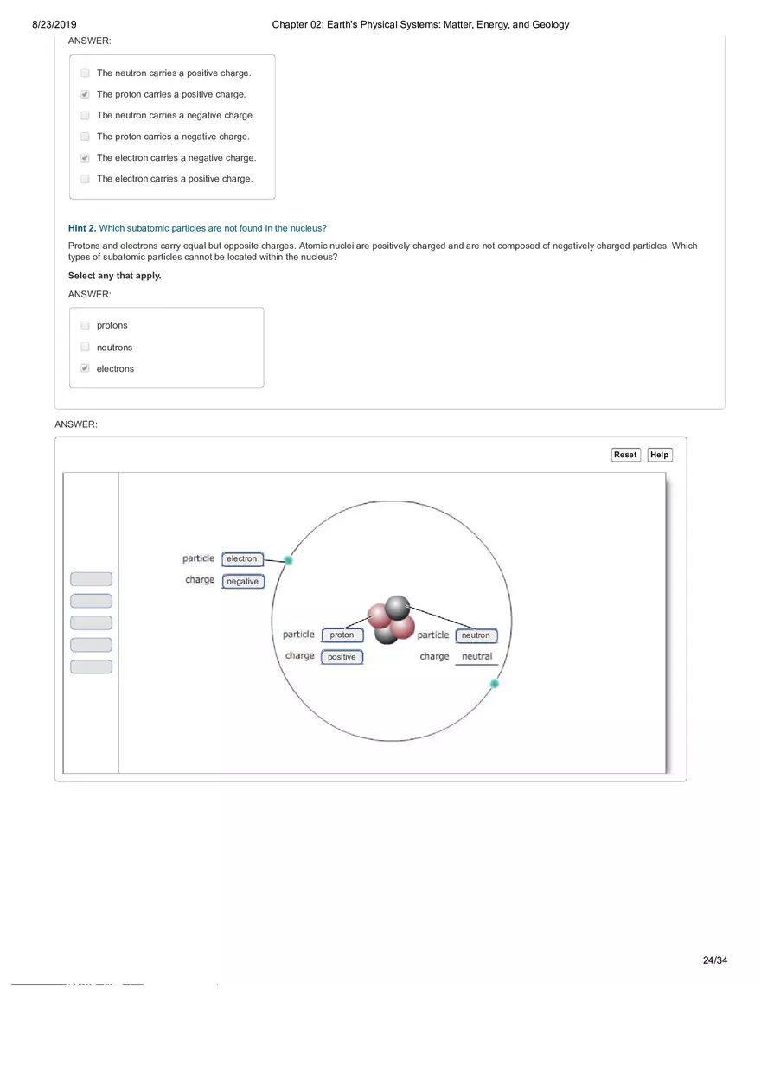Check 'The neutron carries a positive charge' box
The image size is (761, 1078).
pyautogui.click(x=85, y=73)
